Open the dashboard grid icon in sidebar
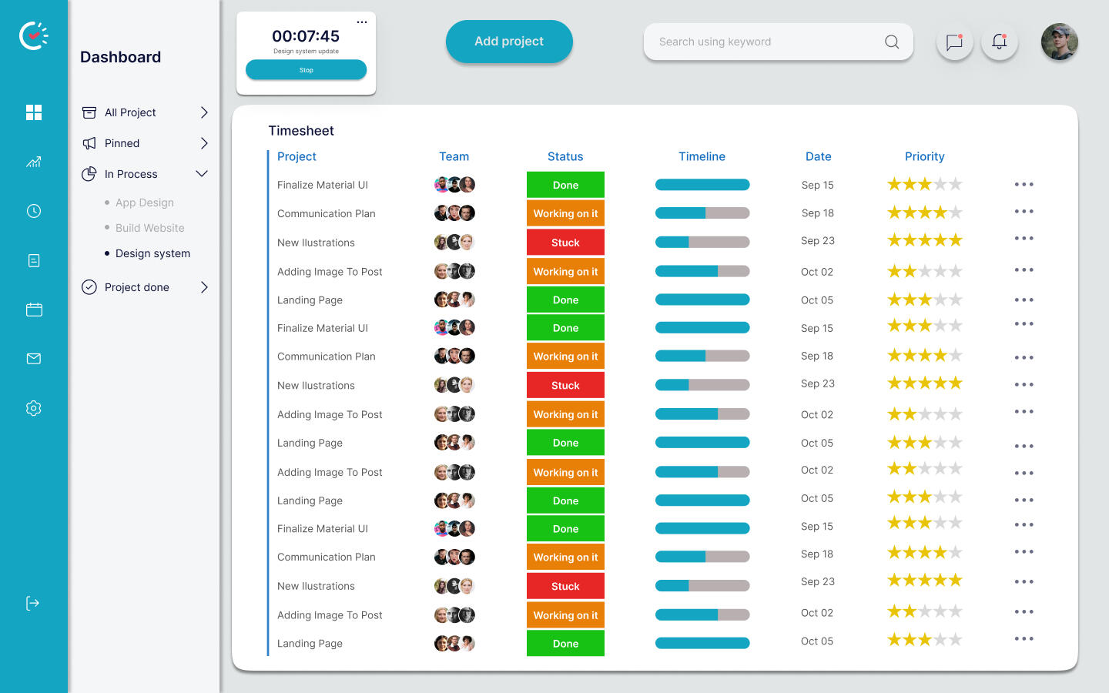 coord(34,112)
